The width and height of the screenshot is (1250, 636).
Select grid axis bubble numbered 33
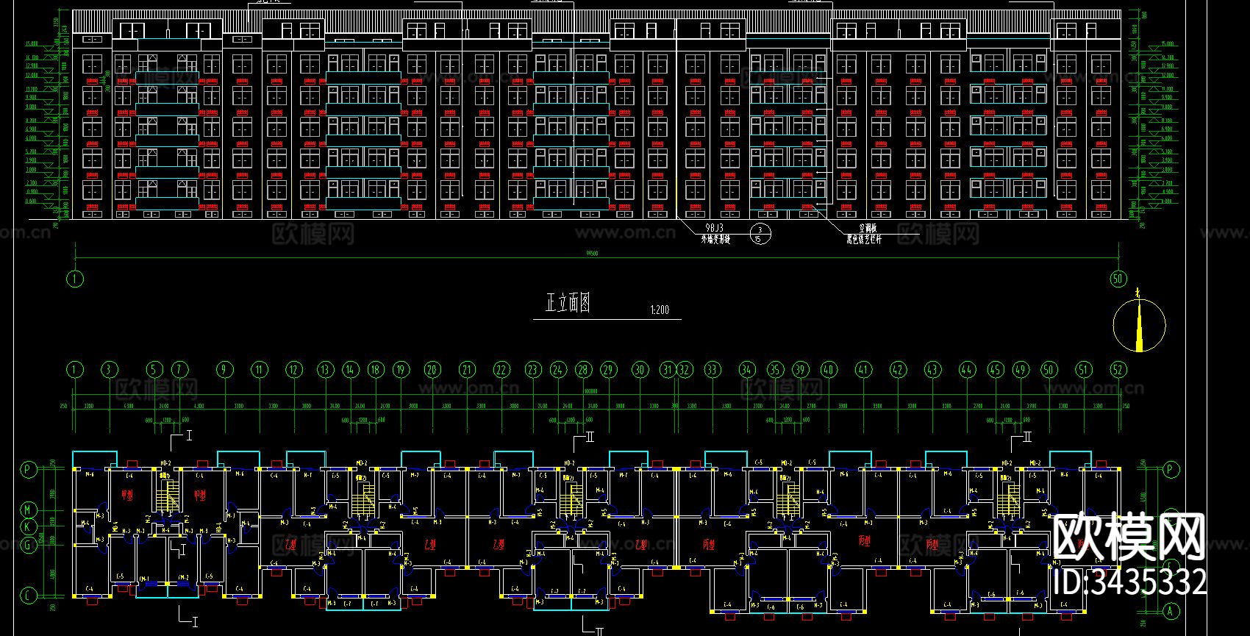pos(712,369)
